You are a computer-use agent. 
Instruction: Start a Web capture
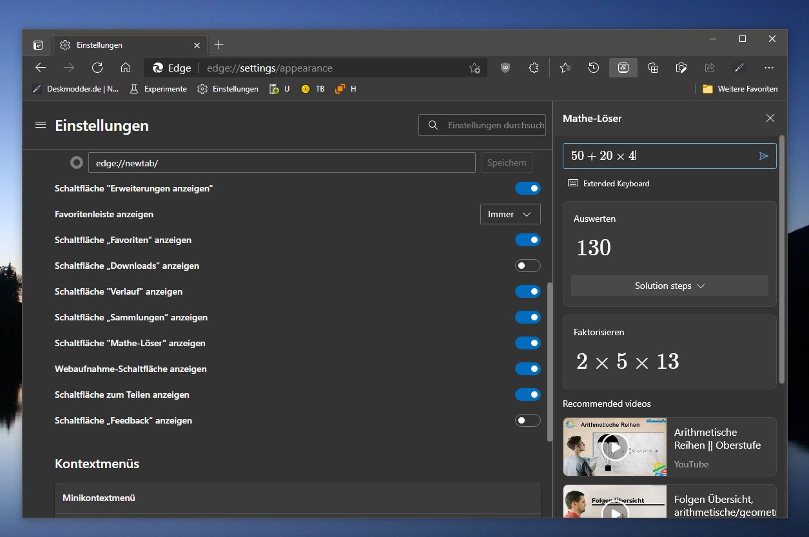681,68
